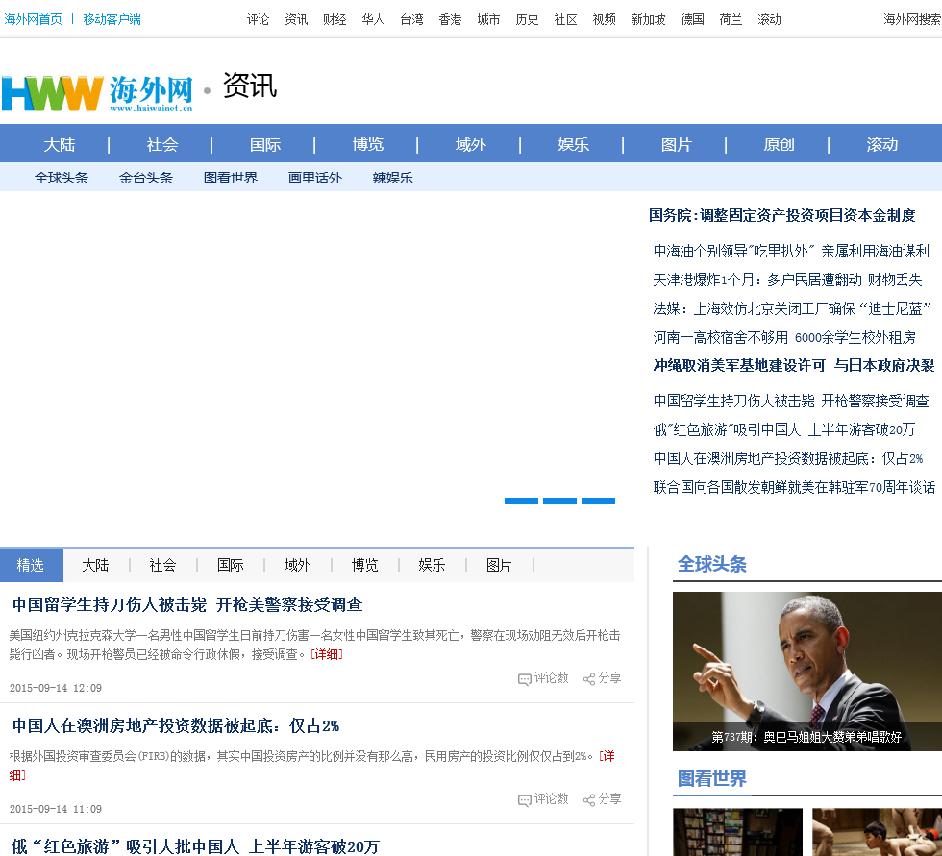Switch to 域外 tab in article list
The image size is (942, 856).
[x=297, y=565]
